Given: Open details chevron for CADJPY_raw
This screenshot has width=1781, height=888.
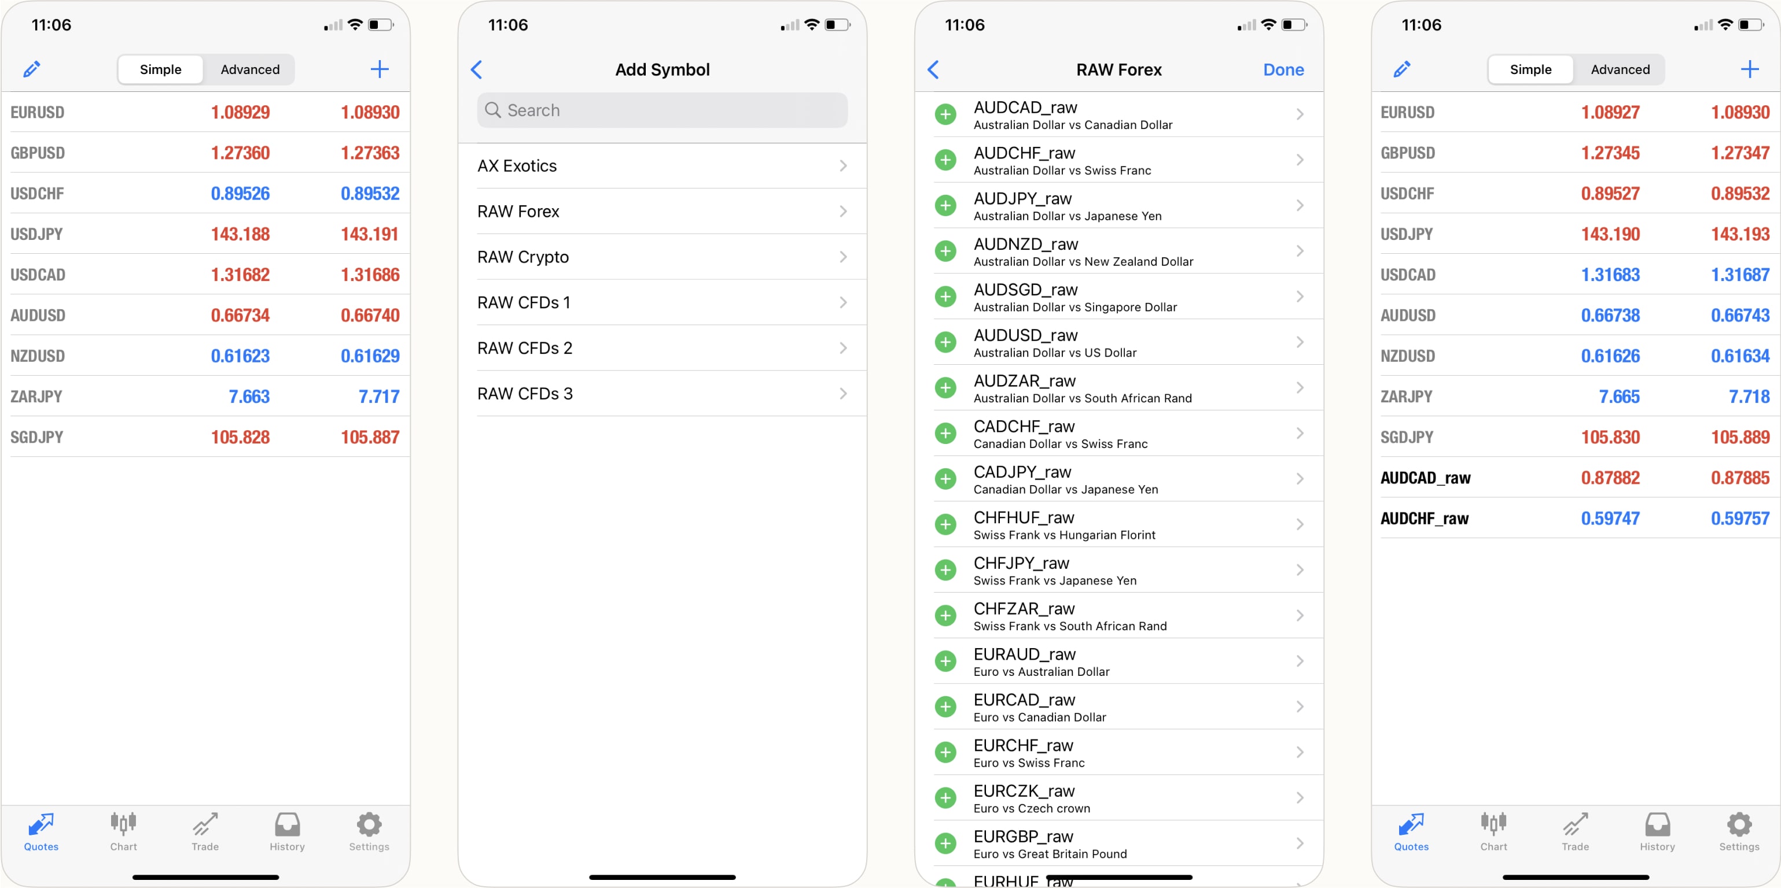Looking at the screenshot, I should point(1299,479).
